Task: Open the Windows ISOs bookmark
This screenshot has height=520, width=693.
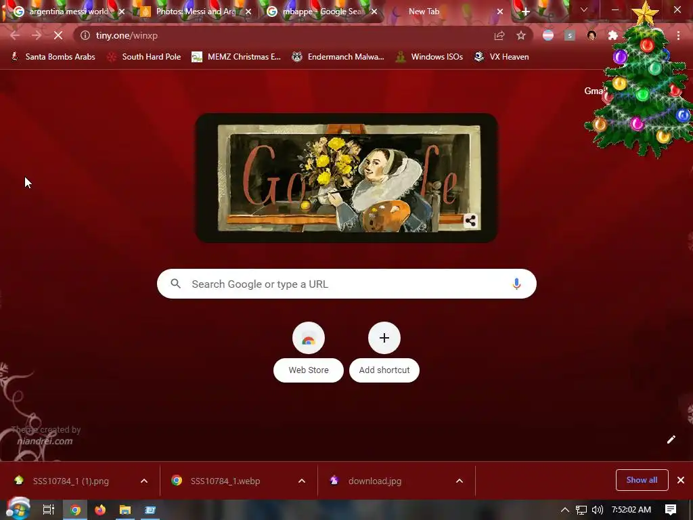Action: coord(429,57)
